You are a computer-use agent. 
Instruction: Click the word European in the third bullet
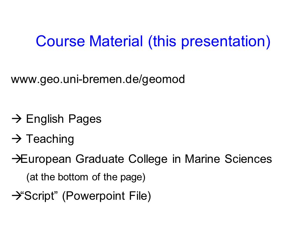tap(46, 159)
